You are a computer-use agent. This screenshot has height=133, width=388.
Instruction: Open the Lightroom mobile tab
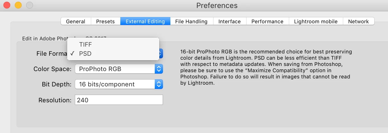(316, 21)
